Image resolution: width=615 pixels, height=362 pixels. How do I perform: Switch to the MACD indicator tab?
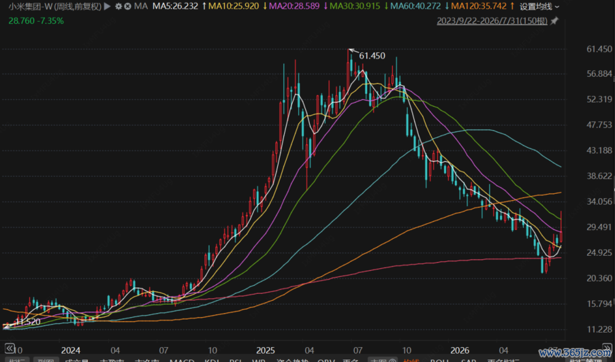pos(182,360)
